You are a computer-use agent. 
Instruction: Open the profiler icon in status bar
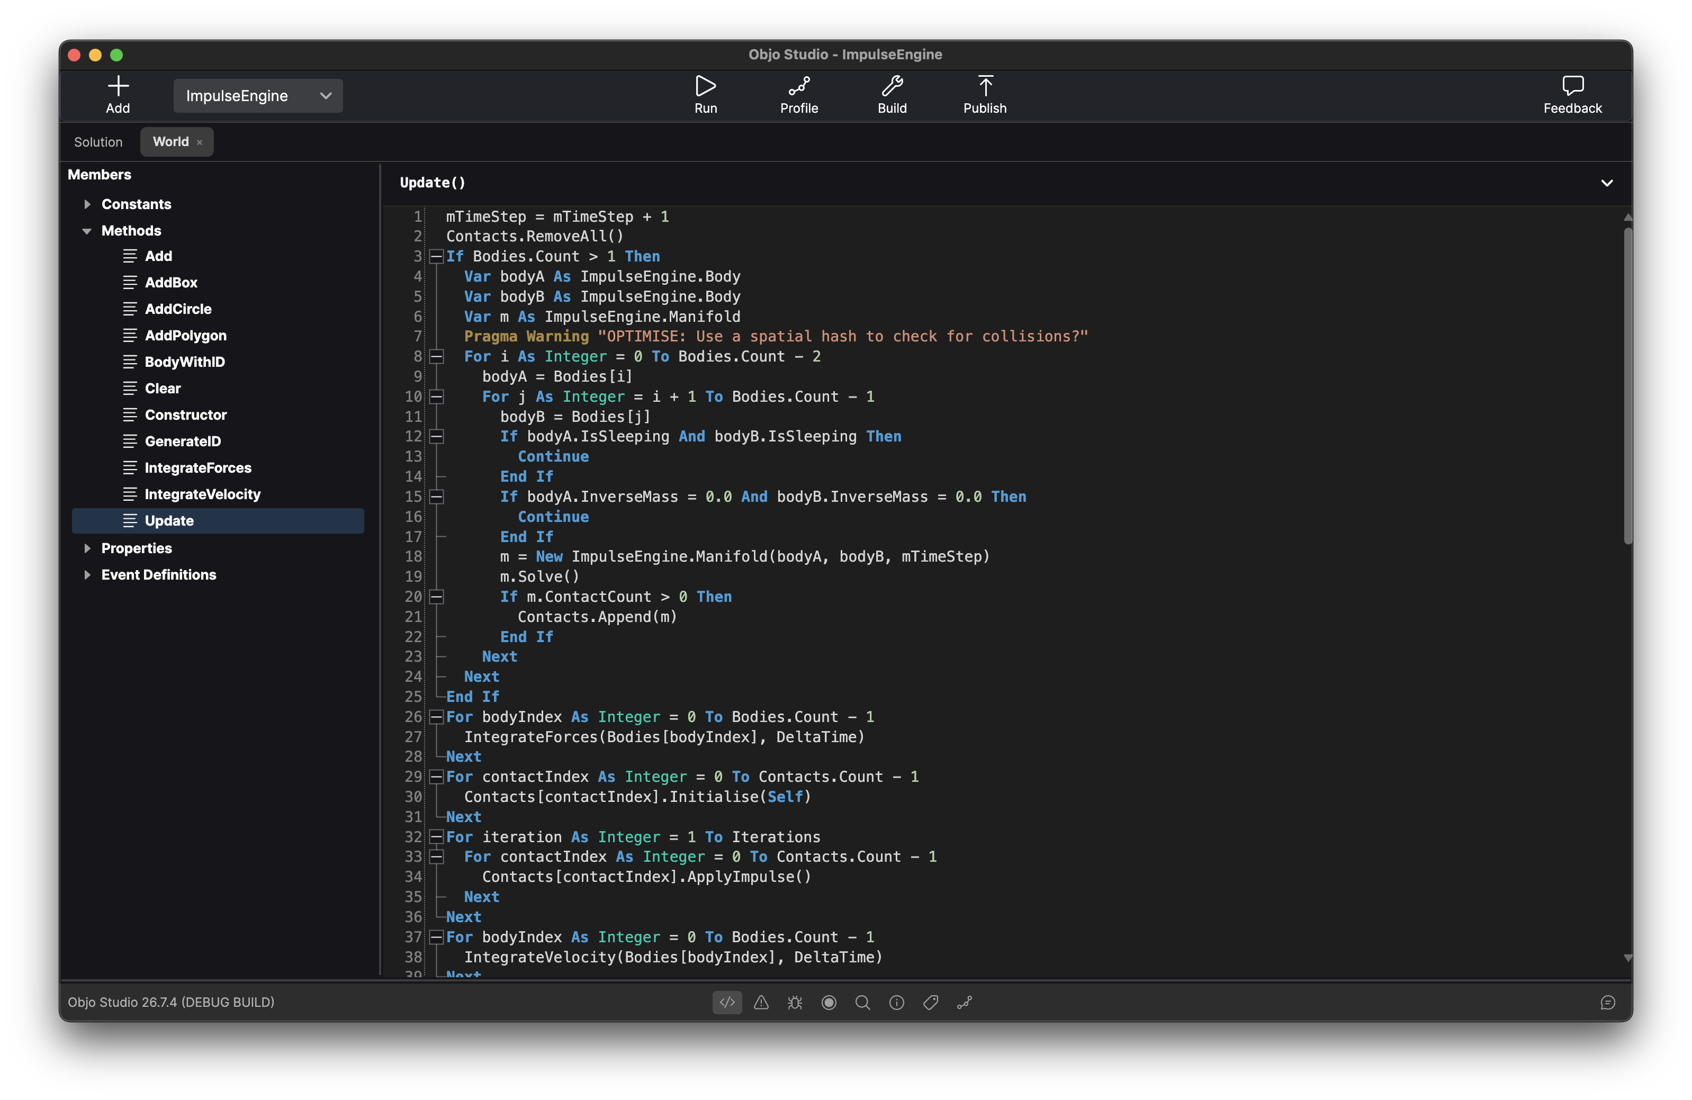click(964, 1002)
